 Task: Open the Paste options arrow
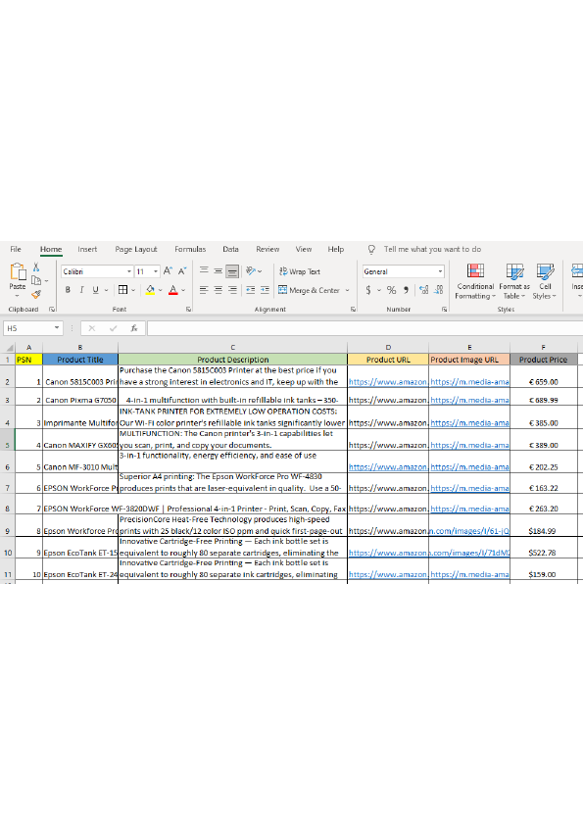click(x=18, y=296)
